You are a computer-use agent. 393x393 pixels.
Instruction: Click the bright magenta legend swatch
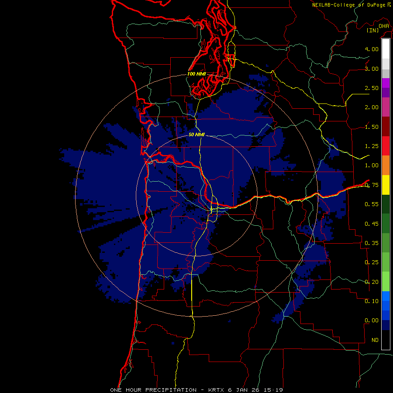pos(386,83)
